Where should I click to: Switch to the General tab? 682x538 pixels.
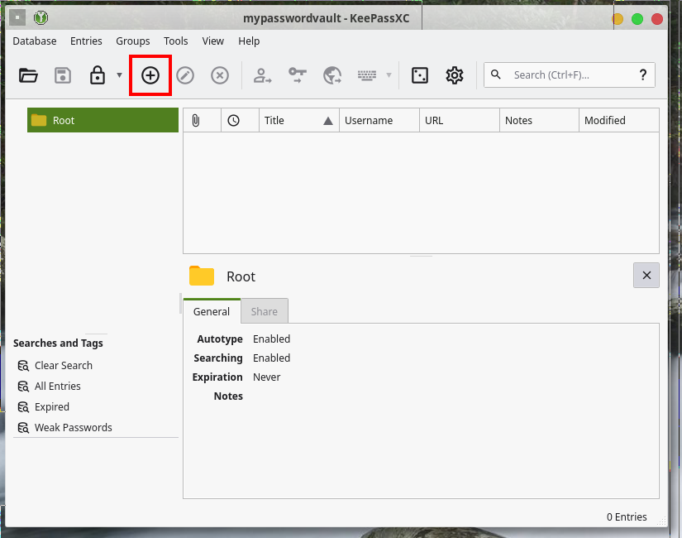(x=212, y=311)
